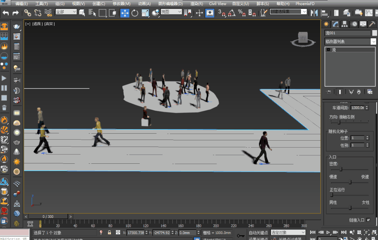
Task: Open the Utilities hammer panel
Action: click(372, 24)
